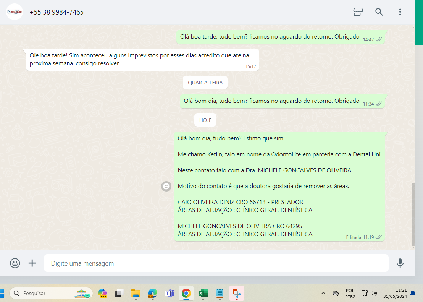Open Snipping Tool from the taskbar

(x=237, y=293)
